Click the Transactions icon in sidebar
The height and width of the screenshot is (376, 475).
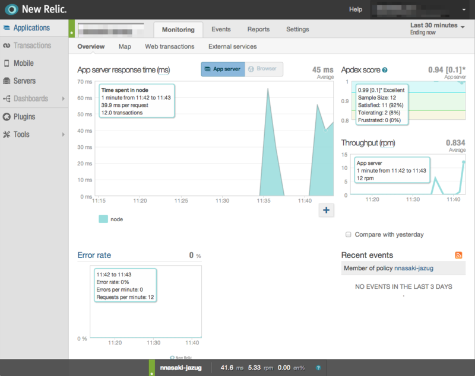(x=7, y=46)
